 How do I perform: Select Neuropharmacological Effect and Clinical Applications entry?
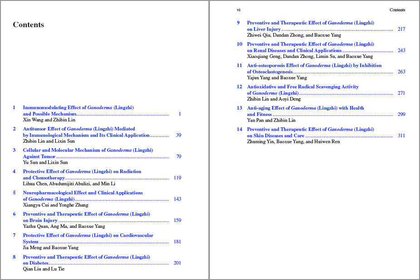[x=83, y=193]
